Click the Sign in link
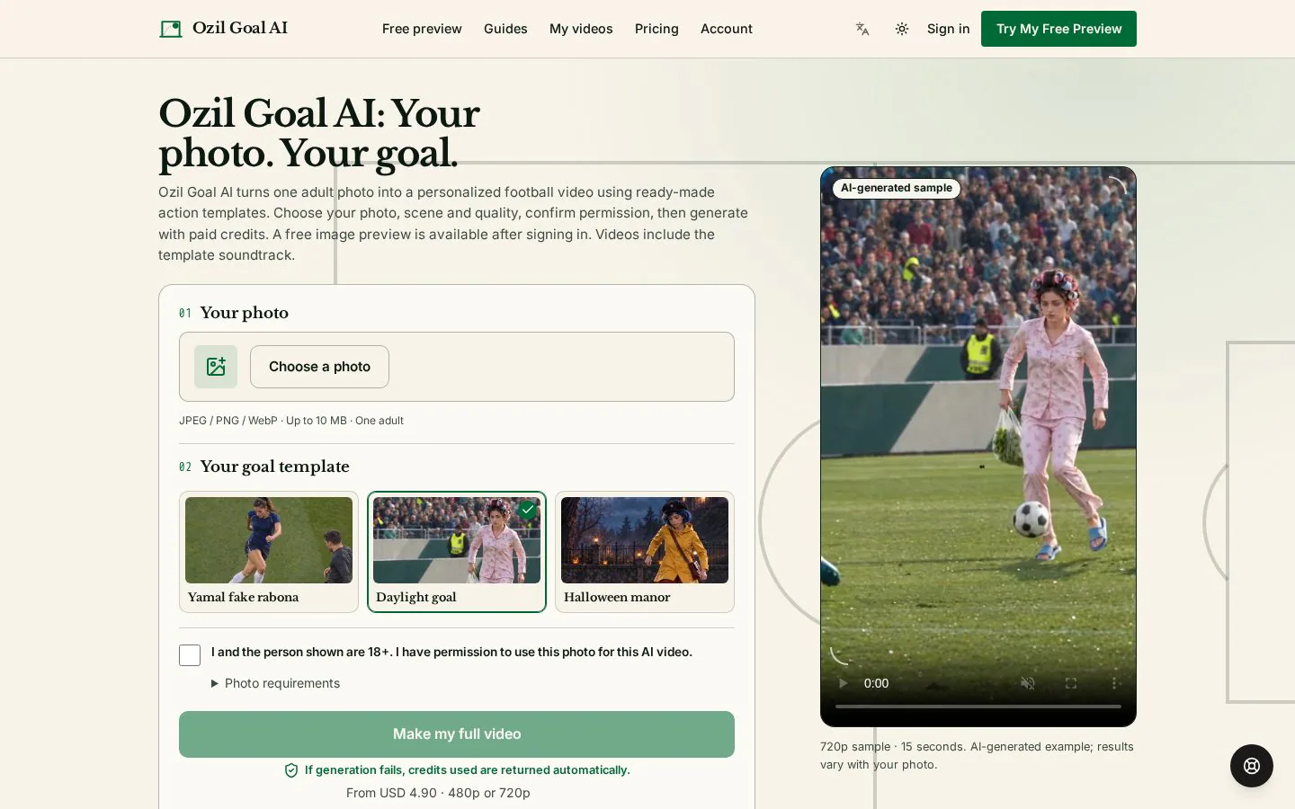The image size is (1295, 809). (x=948, y=29)
